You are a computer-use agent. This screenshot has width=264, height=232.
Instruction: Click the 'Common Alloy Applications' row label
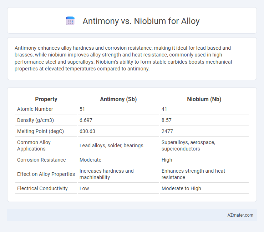tap(34, 145)
